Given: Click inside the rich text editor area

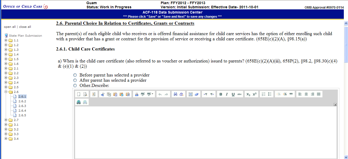Looking at the screenshot, I should pyautogui.click(x=206, y=132).
